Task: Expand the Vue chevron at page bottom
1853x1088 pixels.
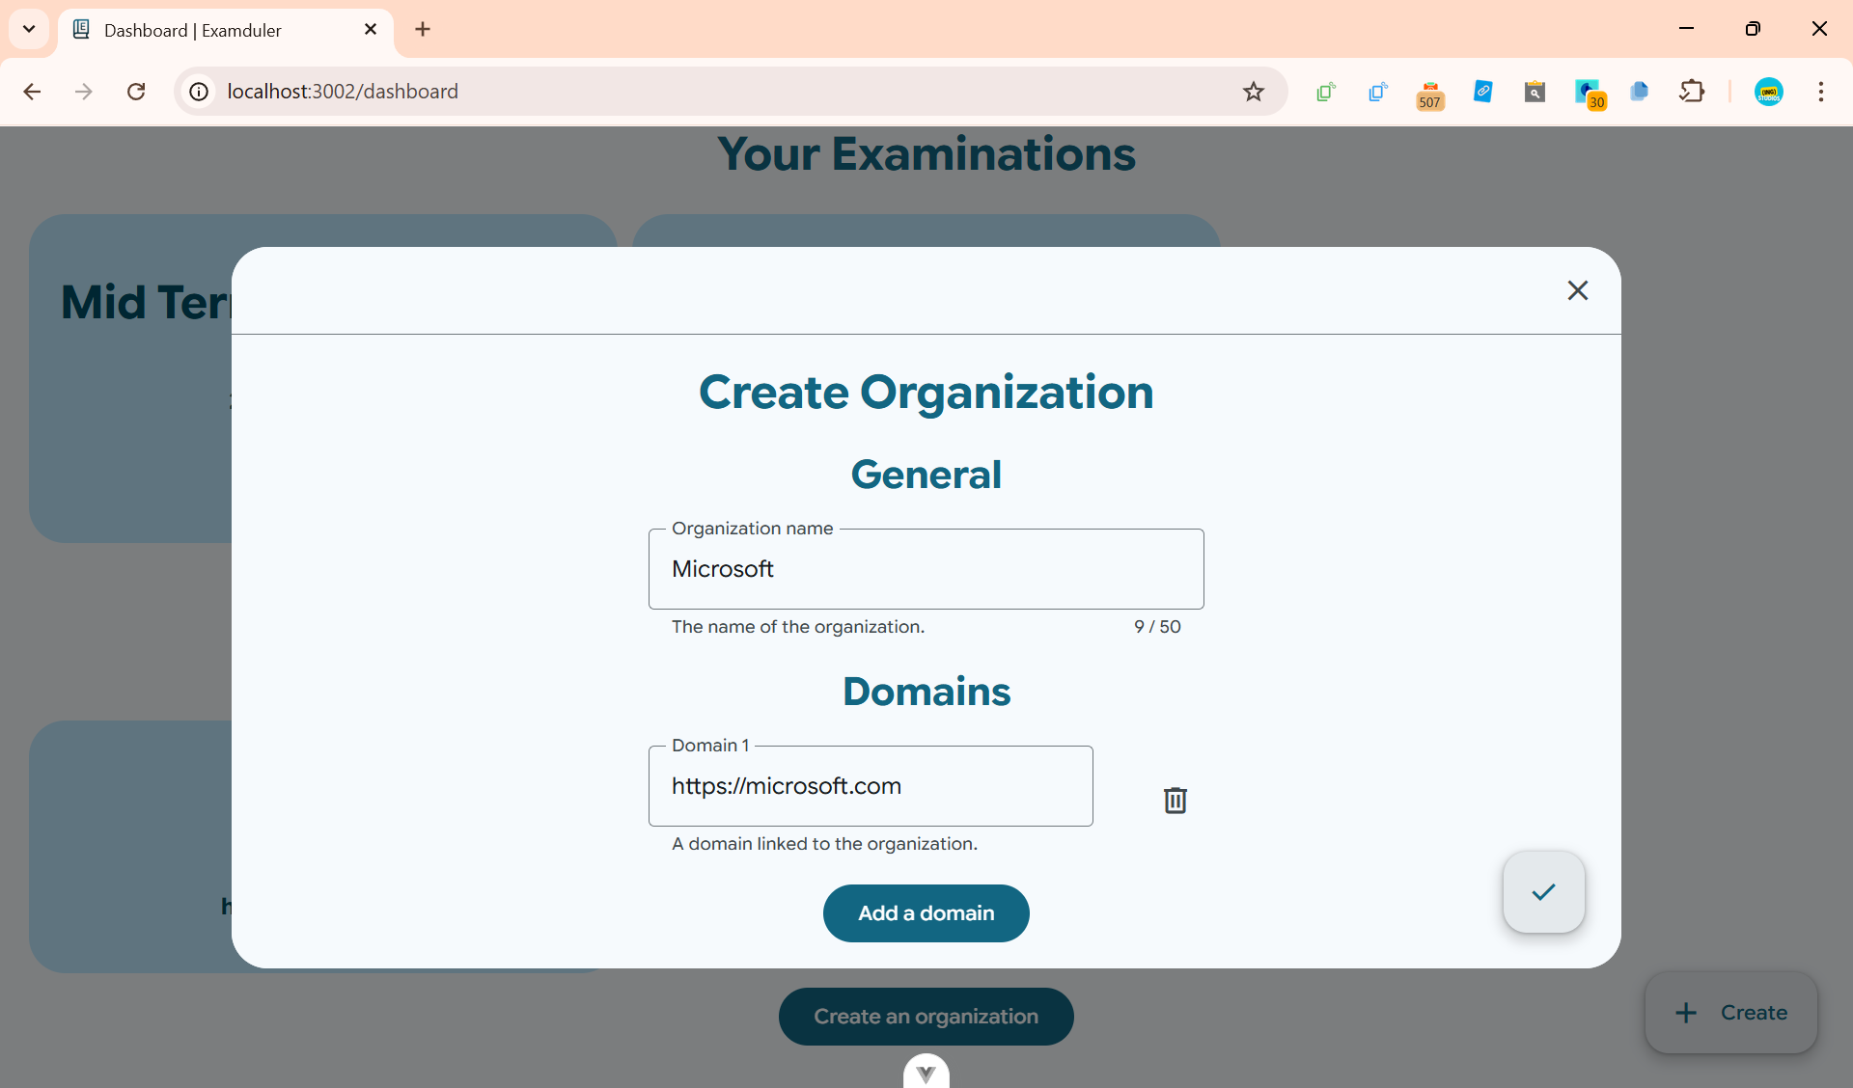Action: point(926,1073)
